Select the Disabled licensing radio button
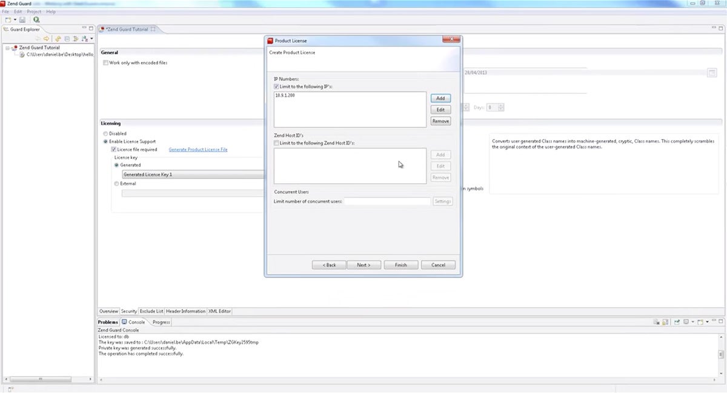727x393 pixels. tap(106, 134)
